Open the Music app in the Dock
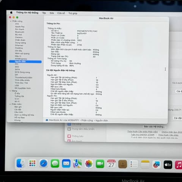 point(179,165)
